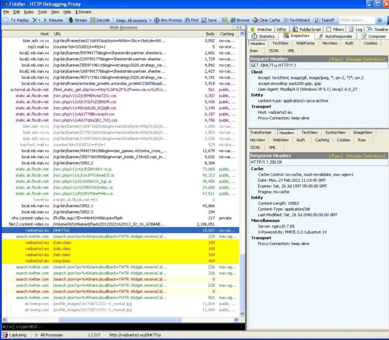The height and width of the screenshot is (340, 389).
Task: Open the Find sessions tool
Action: point(192,20)
